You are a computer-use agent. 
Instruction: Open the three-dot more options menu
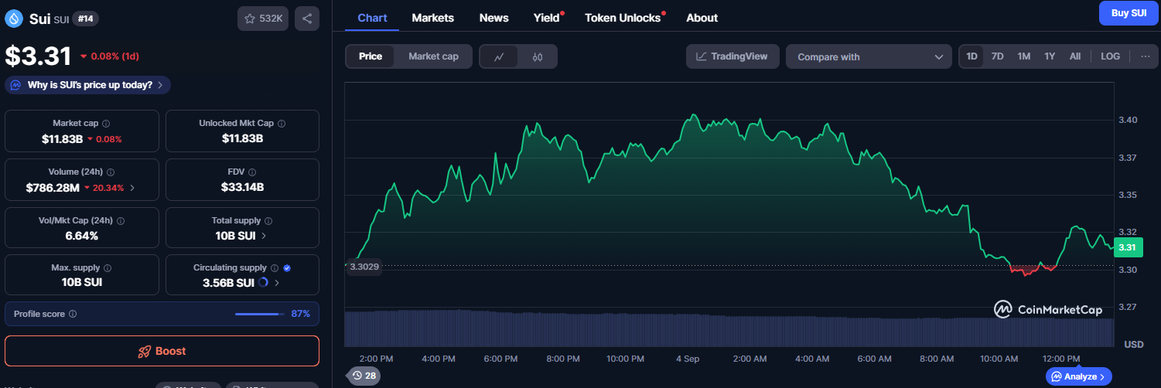pos(1146,56)
